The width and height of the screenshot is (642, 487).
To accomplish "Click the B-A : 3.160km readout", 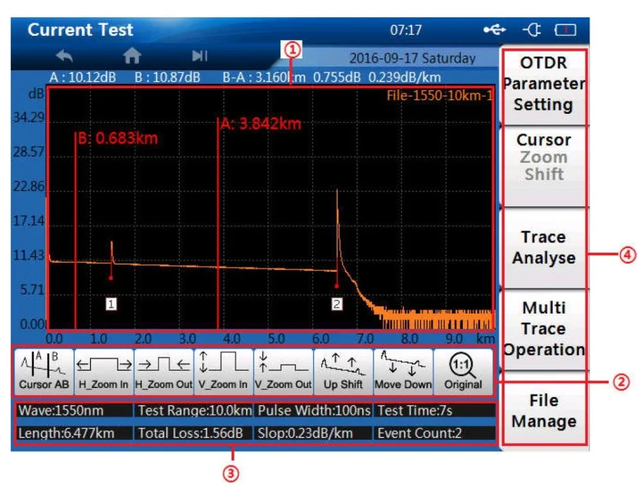I will [x=264, y=77].
